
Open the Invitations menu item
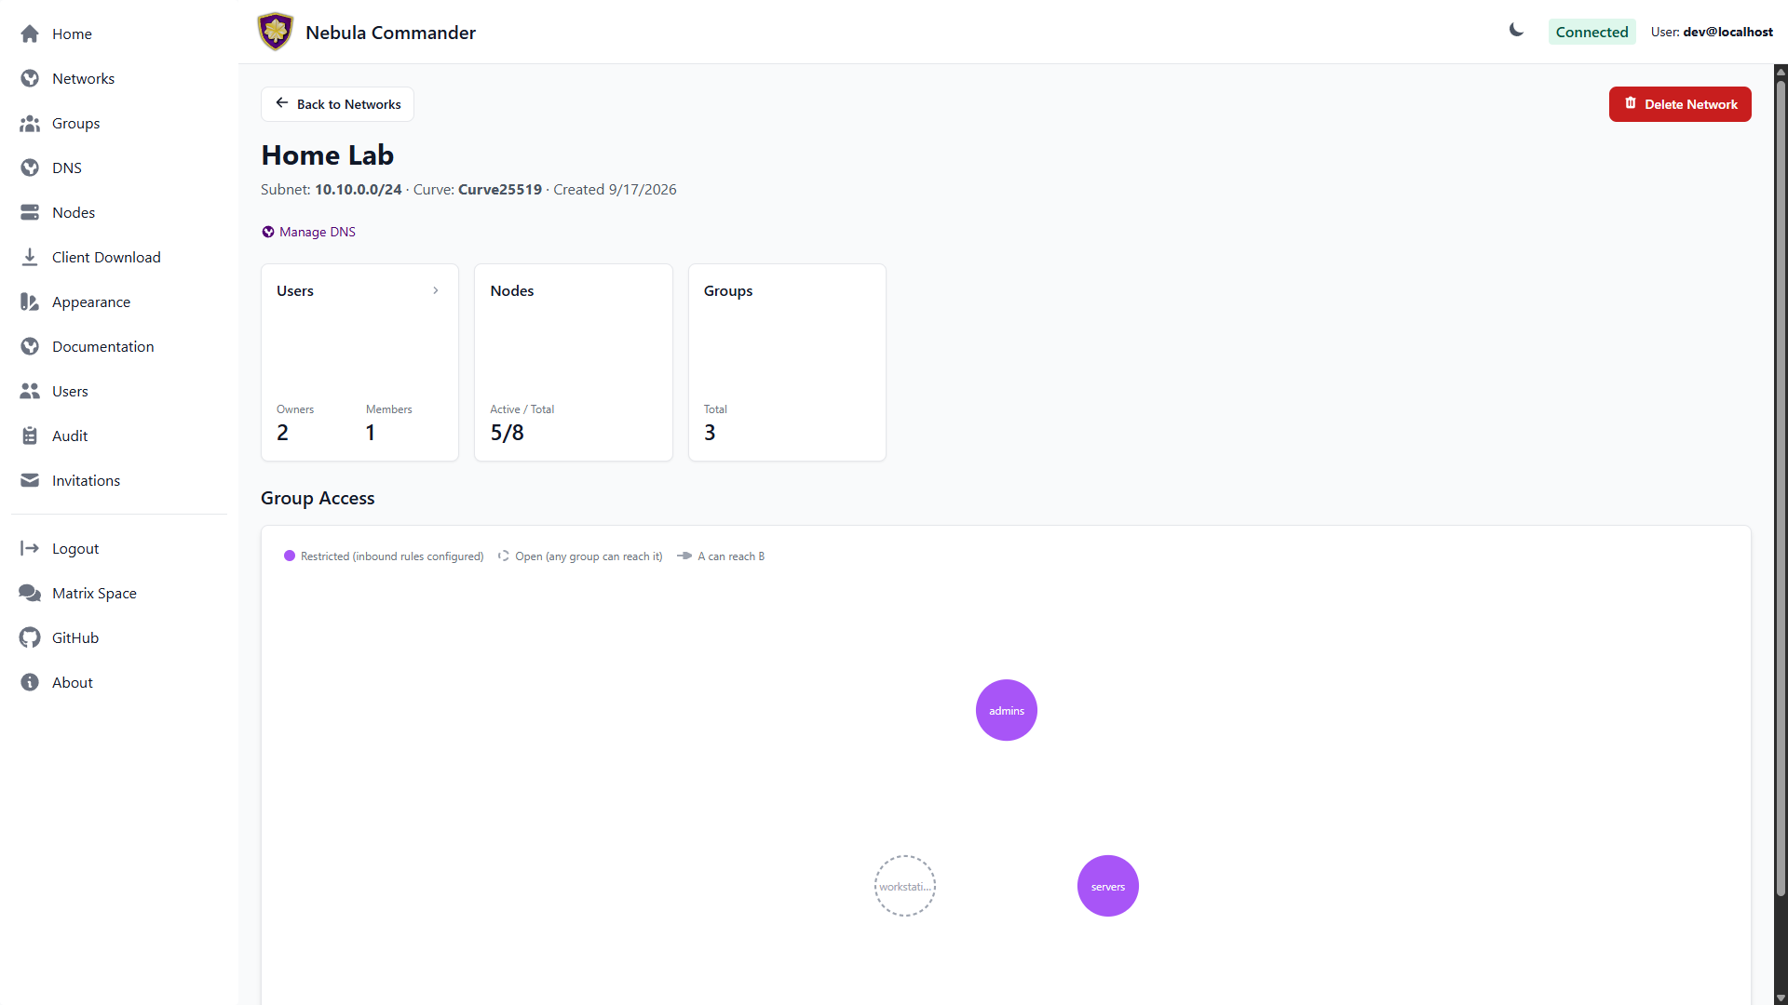[x=119, y=480]
